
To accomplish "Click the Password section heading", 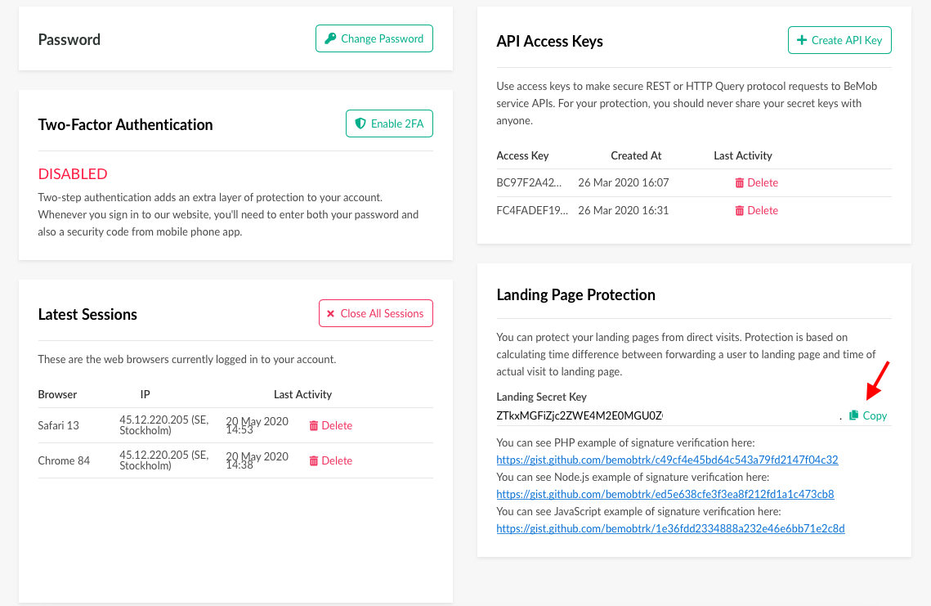I will (x=69, y=40).
